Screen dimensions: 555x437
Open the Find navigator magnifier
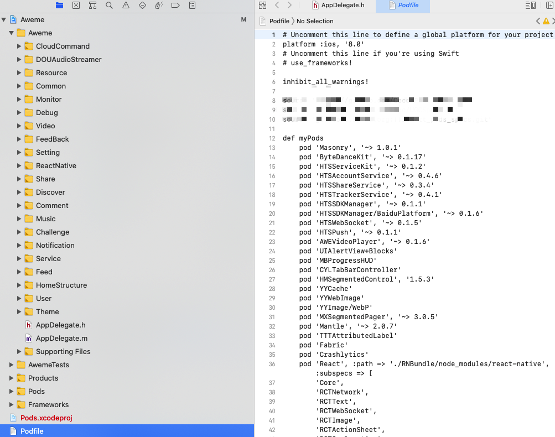[110, 6]
